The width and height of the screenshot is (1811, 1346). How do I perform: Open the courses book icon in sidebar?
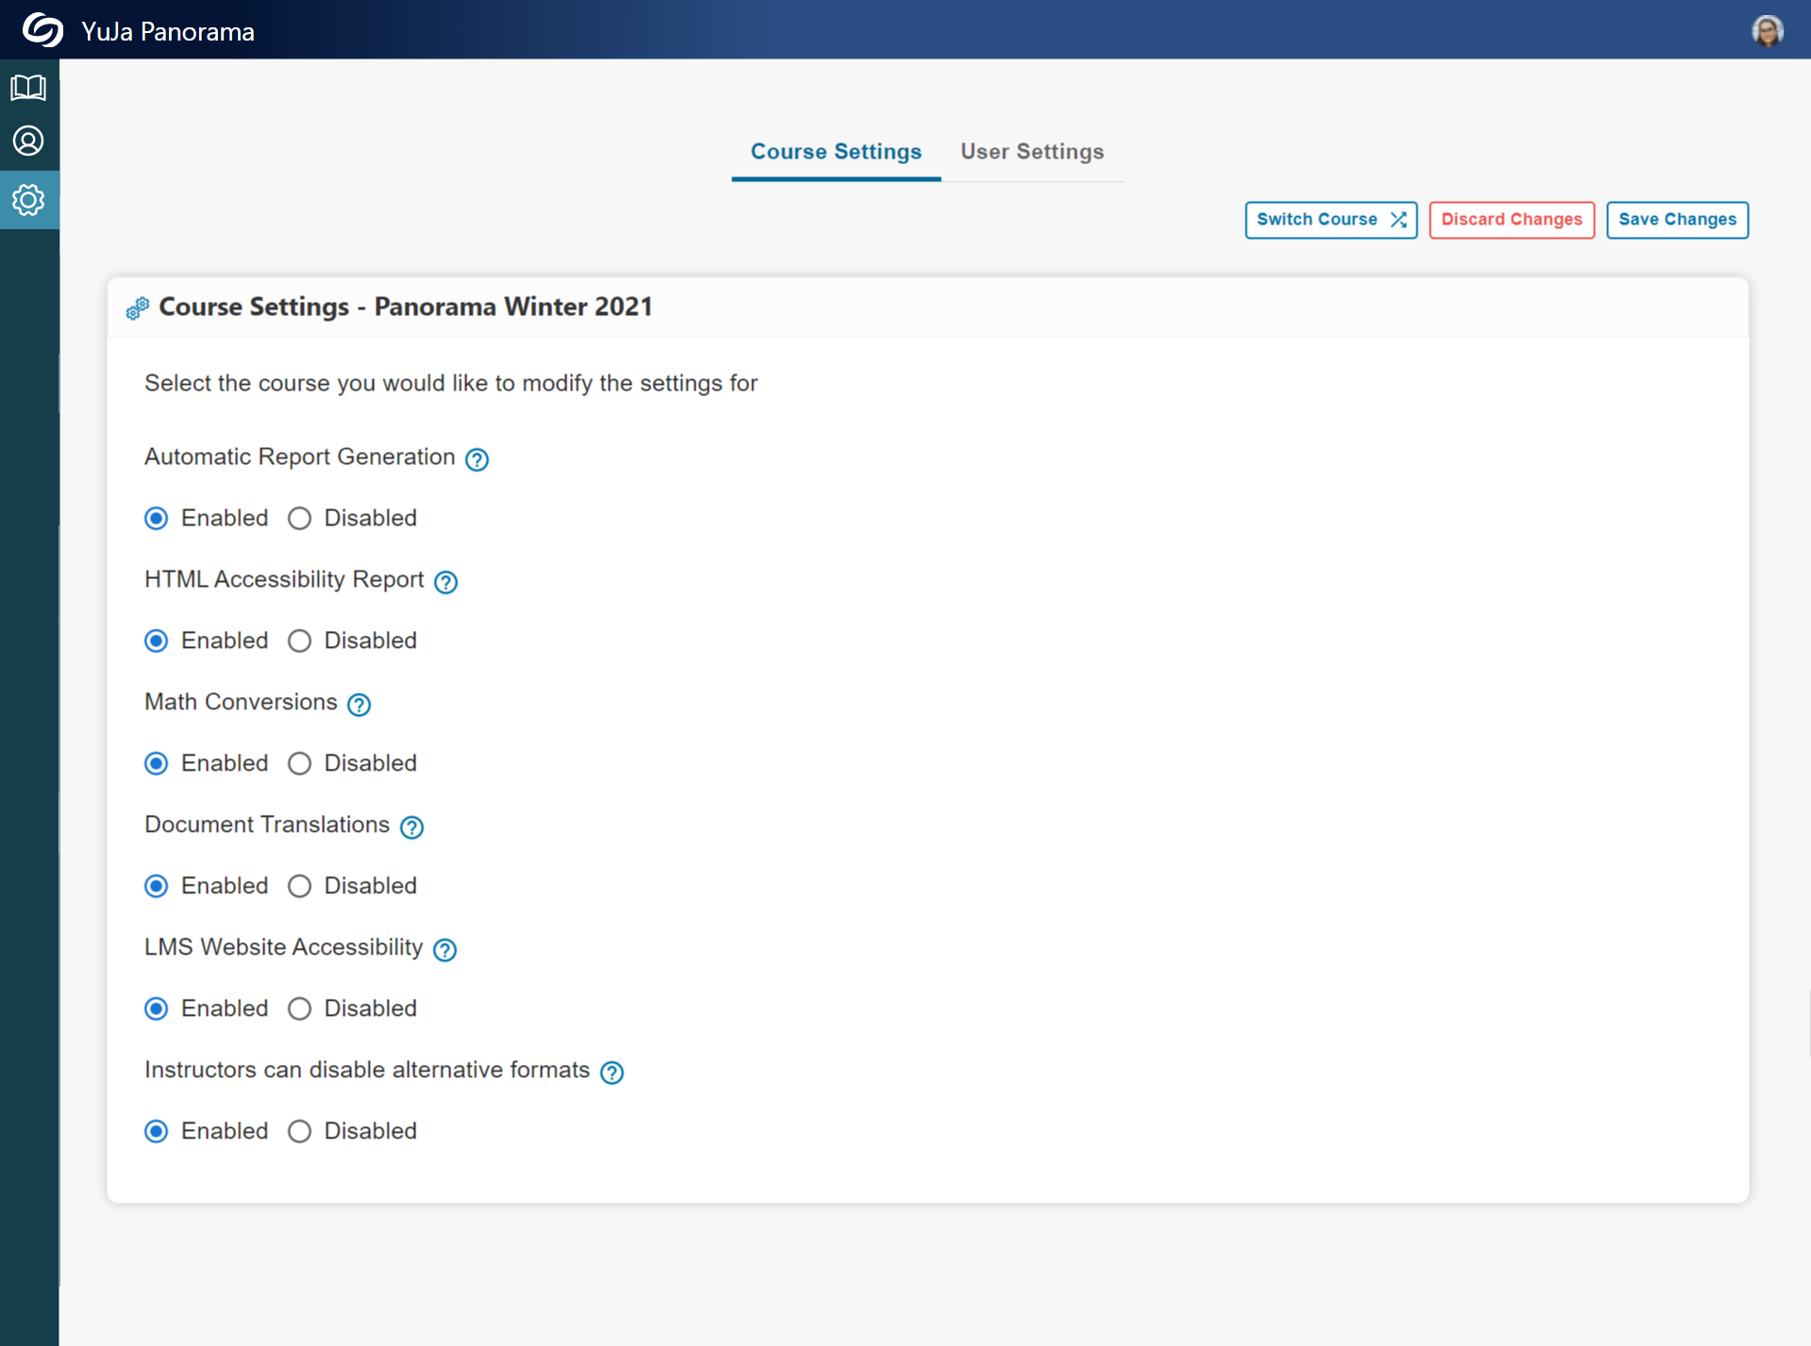[28, 88]
